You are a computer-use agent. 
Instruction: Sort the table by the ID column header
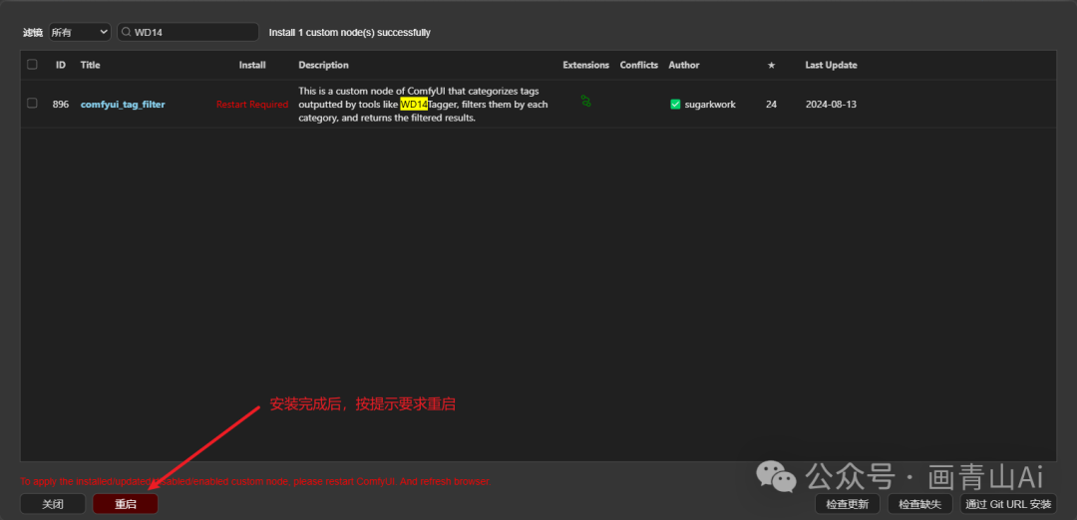61,65
